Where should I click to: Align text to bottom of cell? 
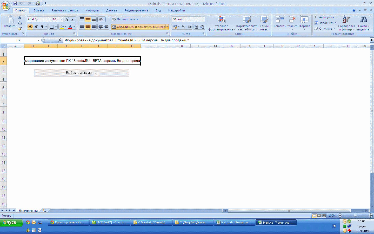[x=94, y=19]
